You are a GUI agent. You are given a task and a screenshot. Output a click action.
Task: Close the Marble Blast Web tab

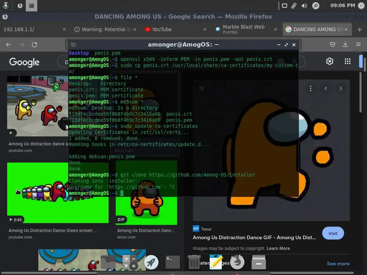click(x=276, y=29)
